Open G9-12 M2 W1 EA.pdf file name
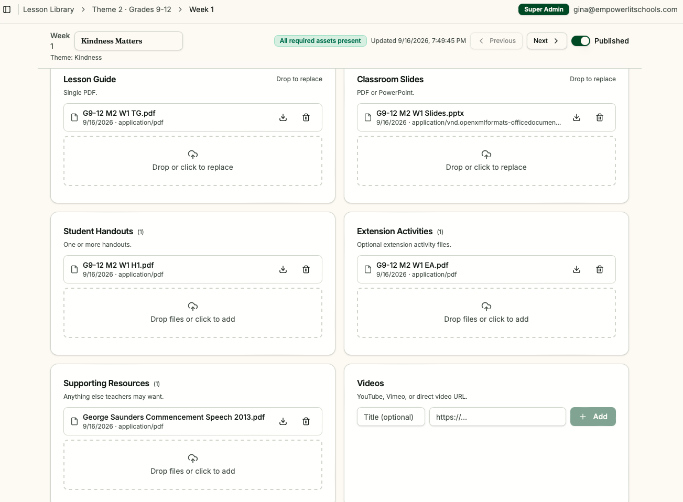 click(x=413, y=265)
